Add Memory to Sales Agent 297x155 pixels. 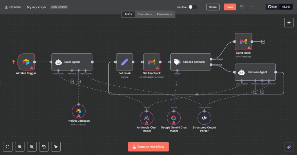[x=72, y=82]
